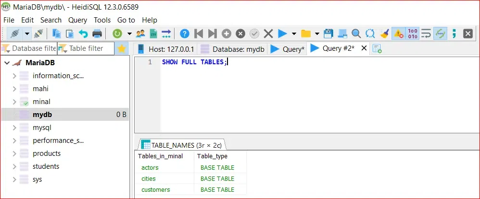
Task: Open the Search menu
Action: click(x=51, y=20)
